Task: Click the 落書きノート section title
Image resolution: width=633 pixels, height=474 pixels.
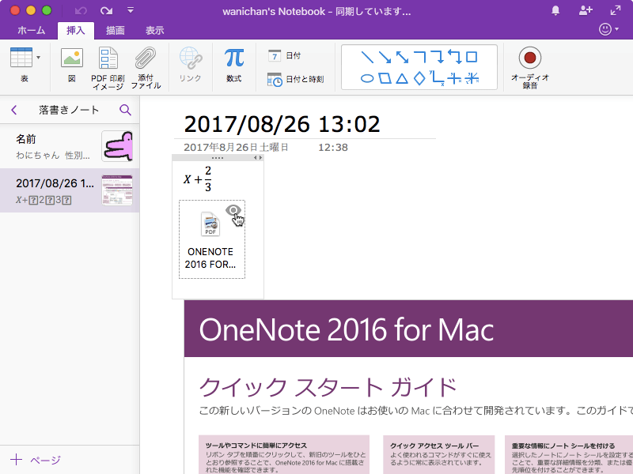Action: 69,110
